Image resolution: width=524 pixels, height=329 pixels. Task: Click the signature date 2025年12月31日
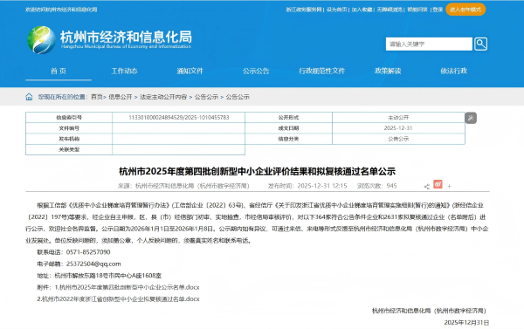point(466,323)
